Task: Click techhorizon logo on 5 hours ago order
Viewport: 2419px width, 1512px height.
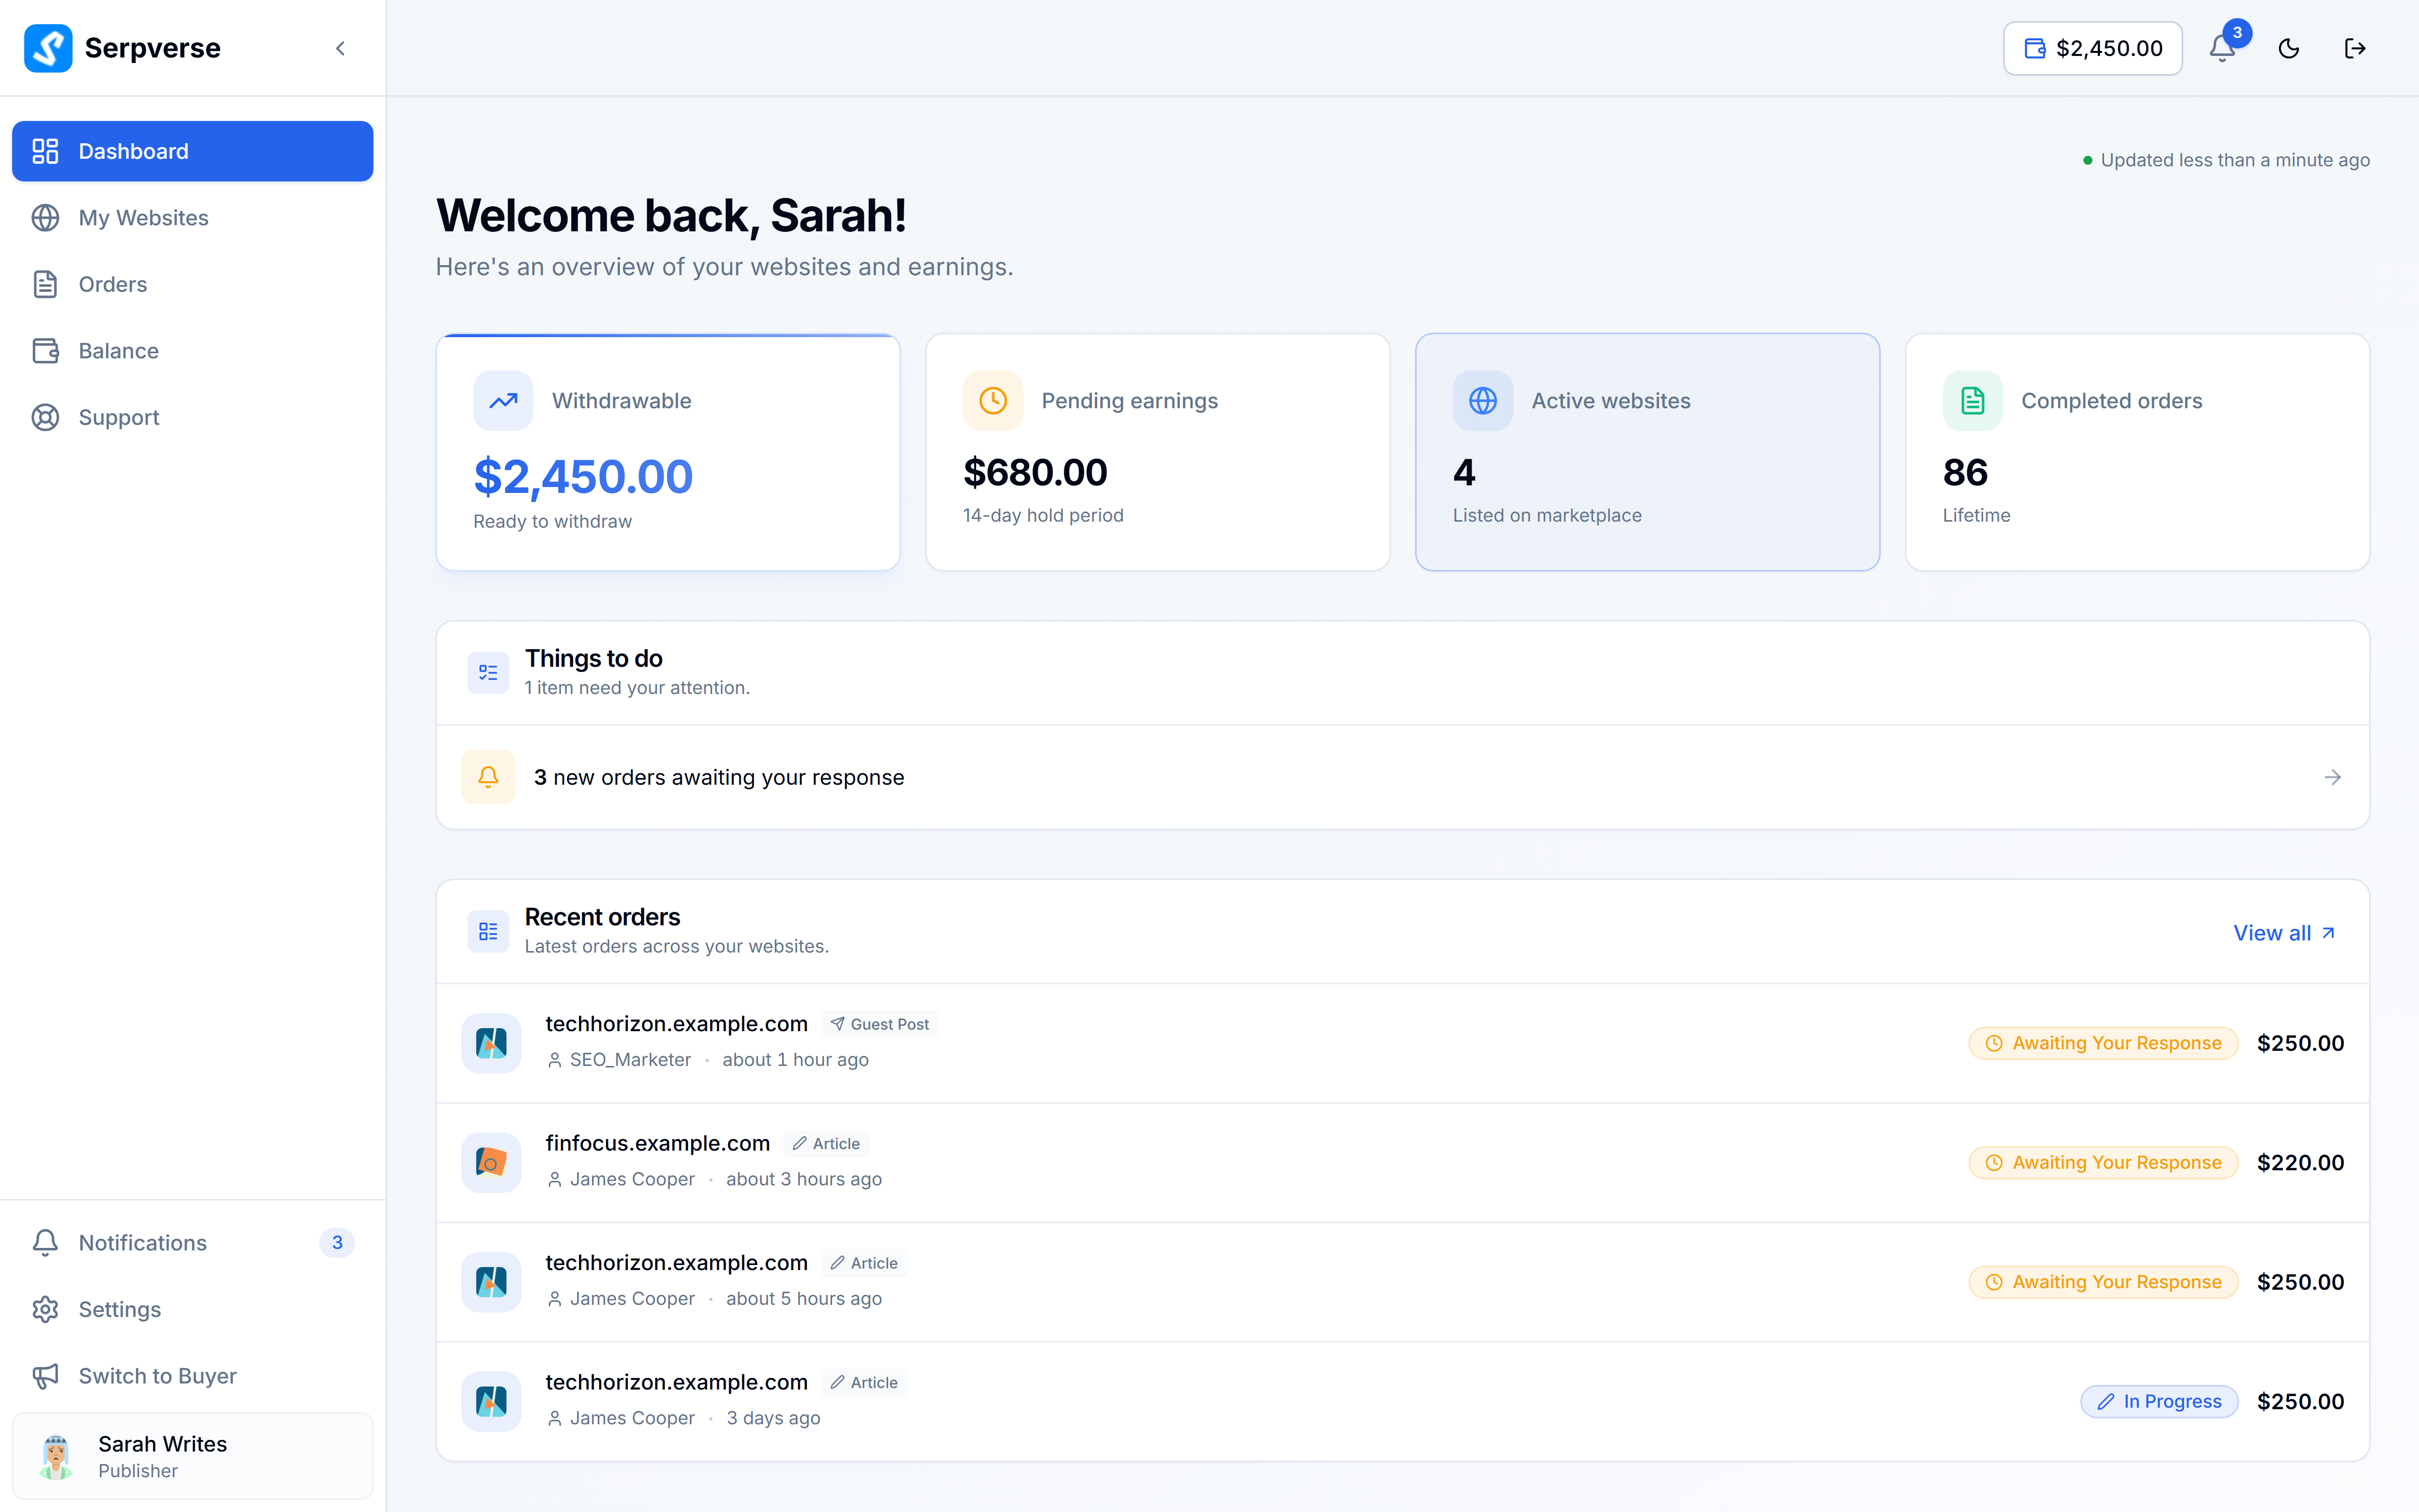Action: (491, 1282)
